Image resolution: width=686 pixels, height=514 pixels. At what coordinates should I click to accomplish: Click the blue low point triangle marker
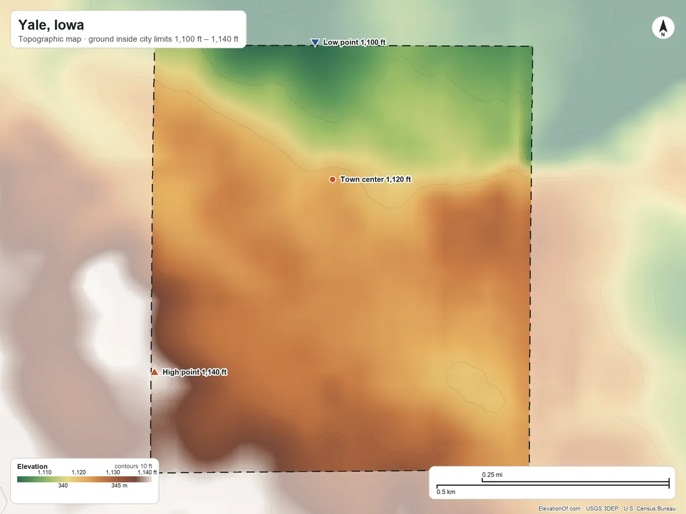[x=314, y=43]
